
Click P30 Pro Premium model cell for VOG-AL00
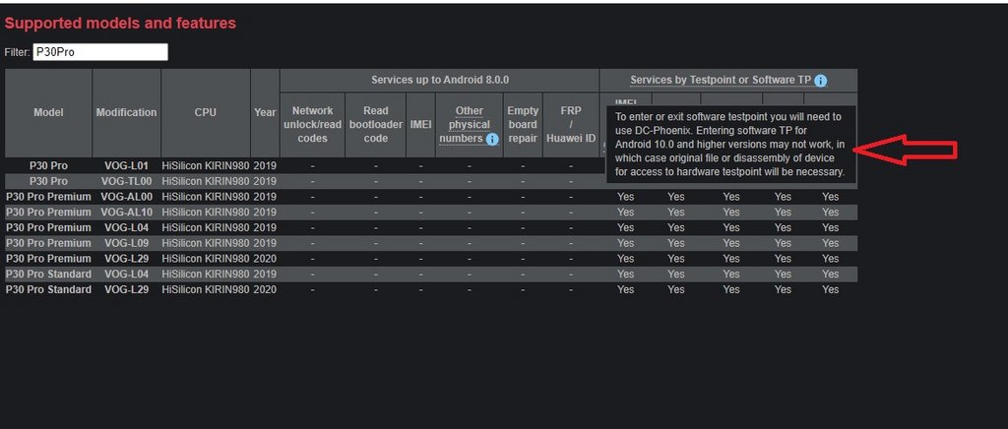point(48,197)
